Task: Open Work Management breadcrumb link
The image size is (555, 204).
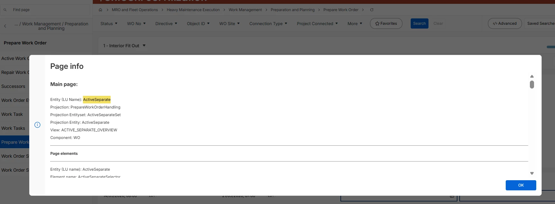Action: [x=245, y=10]
